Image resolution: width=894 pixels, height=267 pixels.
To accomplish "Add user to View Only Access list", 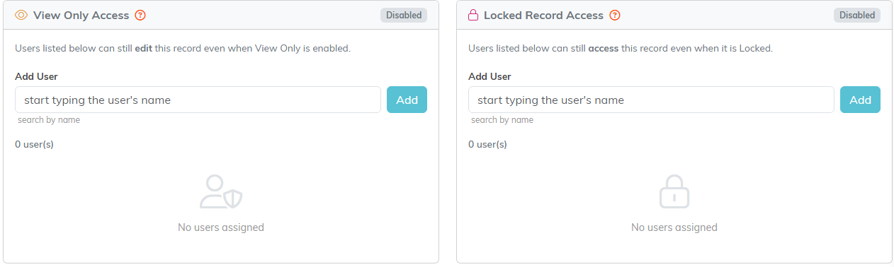I will (x=407, y=100).
